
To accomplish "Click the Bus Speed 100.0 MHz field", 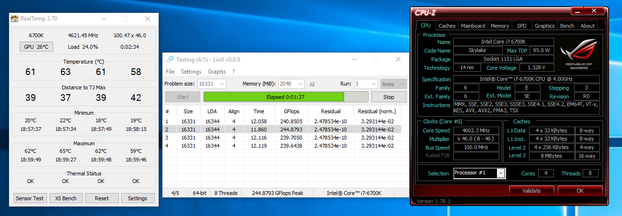I will [476, 148].
